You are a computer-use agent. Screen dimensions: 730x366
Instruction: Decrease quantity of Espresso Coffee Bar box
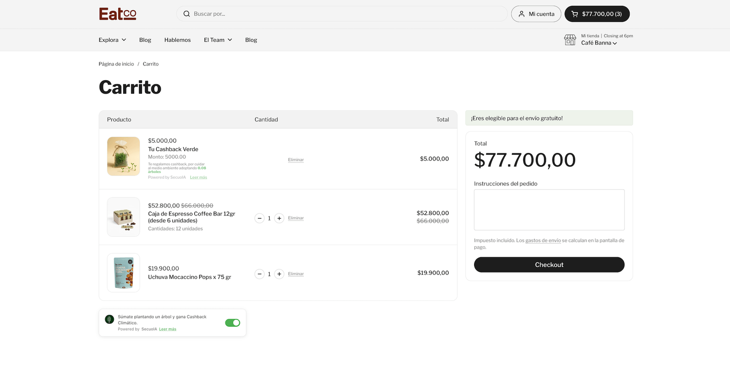[259, 218]
